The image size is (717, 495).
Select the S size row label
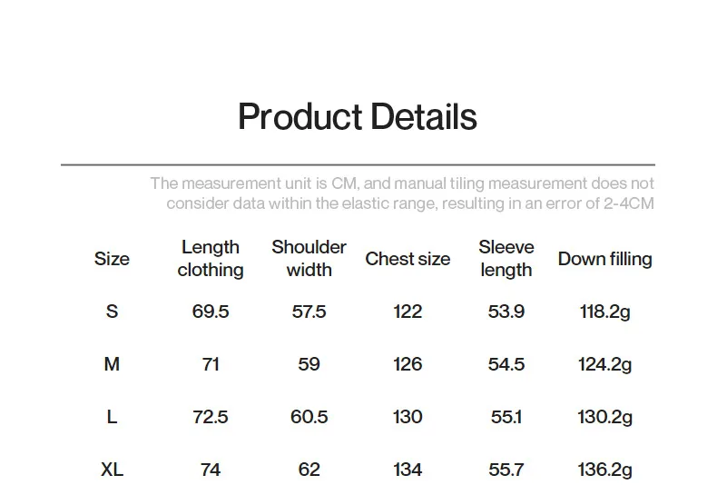pyautogui.click(x=112, y=312)
